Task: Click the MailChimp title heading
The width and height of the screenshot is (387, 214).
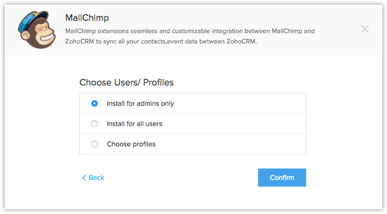Action: tap(87, 18)
